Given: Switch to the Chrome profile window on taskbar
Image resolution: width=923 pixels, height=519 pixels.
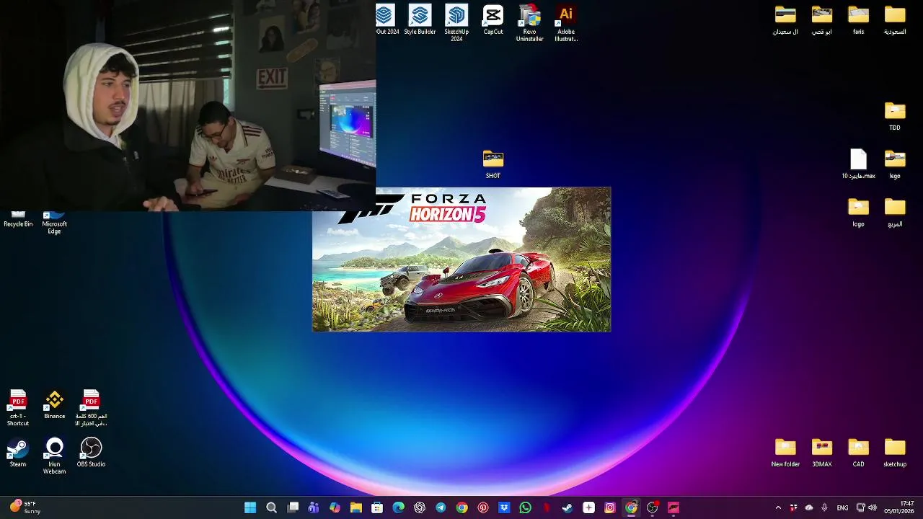Looking at the screenshot, I should click(631, 507).
